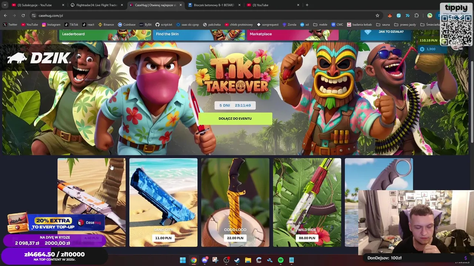Open the chleb proteinowy bookmark

click(239, 25)
